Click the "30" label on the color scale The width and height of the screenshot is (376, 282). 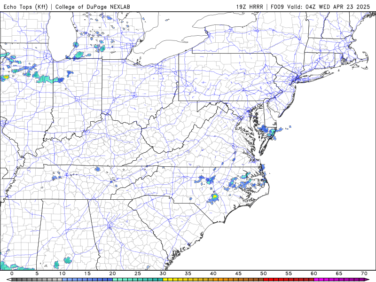tap(163, 274)
